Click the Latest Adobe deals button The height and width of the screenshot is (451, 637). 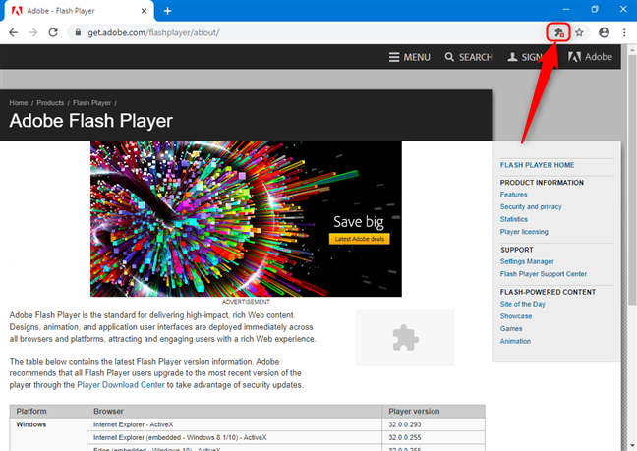coord(359,239)
